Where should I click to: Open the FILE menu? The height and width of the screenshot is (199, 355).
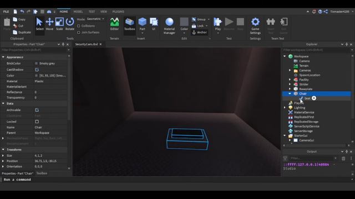[x=6, y=12]
